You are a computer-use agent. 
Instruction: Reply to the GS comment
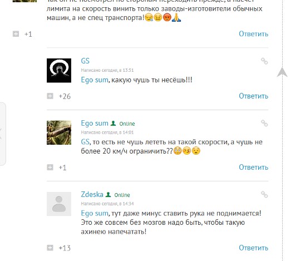tap(253, 96)
